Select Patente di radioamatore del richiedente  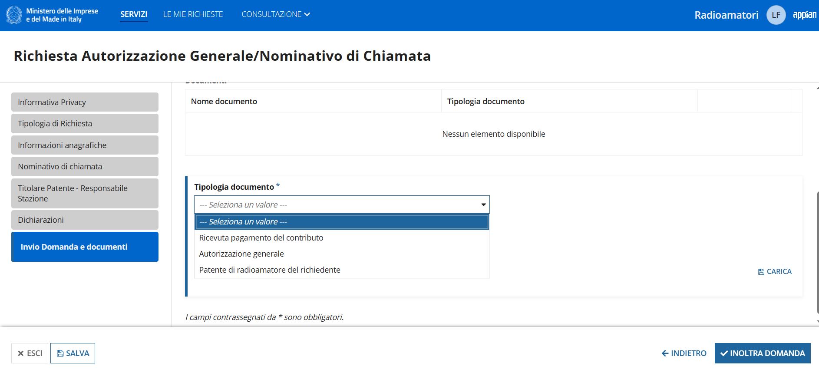342,270
